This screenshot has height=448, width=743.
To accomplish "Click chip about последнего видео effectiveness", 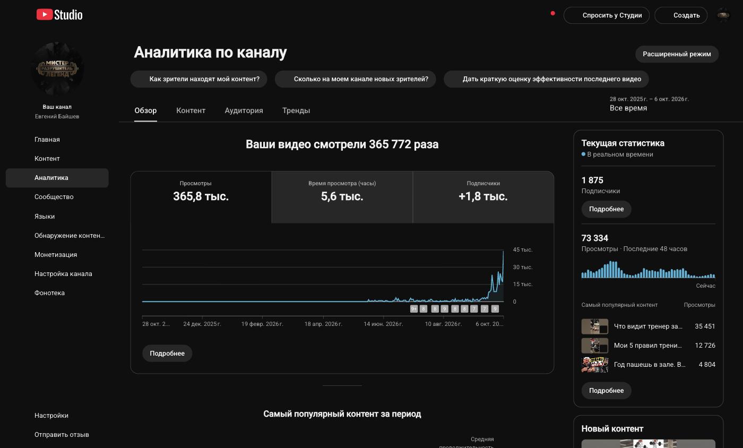I will [546, 79].
